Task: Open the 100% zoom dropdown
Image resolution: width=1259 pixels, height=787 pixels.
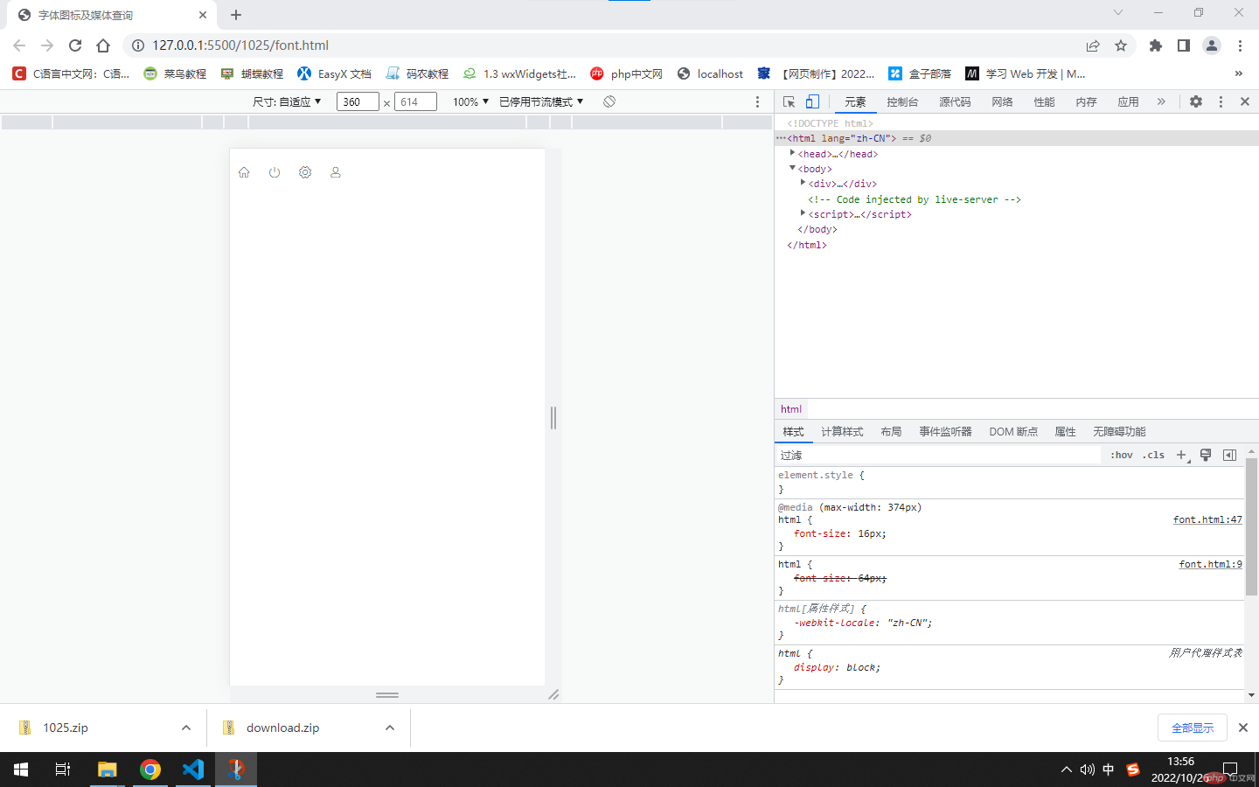Action: click(x=470, y=101)
